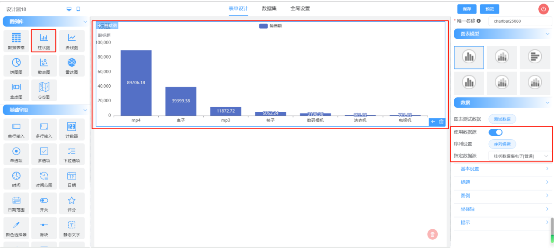Add a 时间范围 time range field
554x248 pixels.
(44, 179)
